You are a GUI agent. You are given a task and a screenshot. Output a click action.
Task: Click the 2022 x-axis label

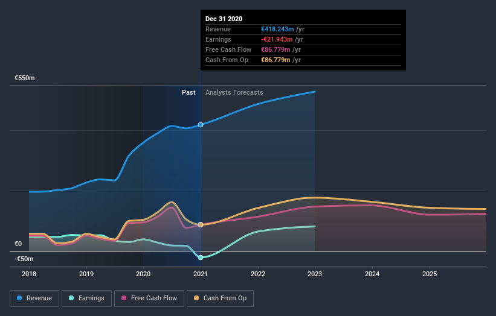click(258, 274)
